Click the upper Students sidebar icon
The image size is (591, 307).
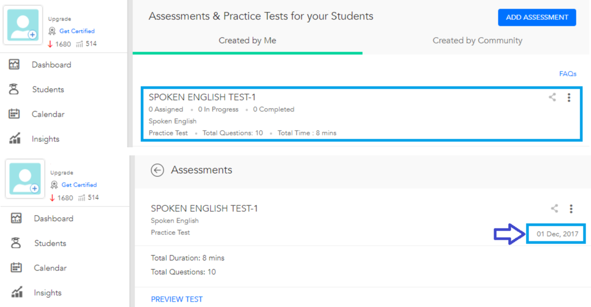pyautogui.click(x=14, y=89)
